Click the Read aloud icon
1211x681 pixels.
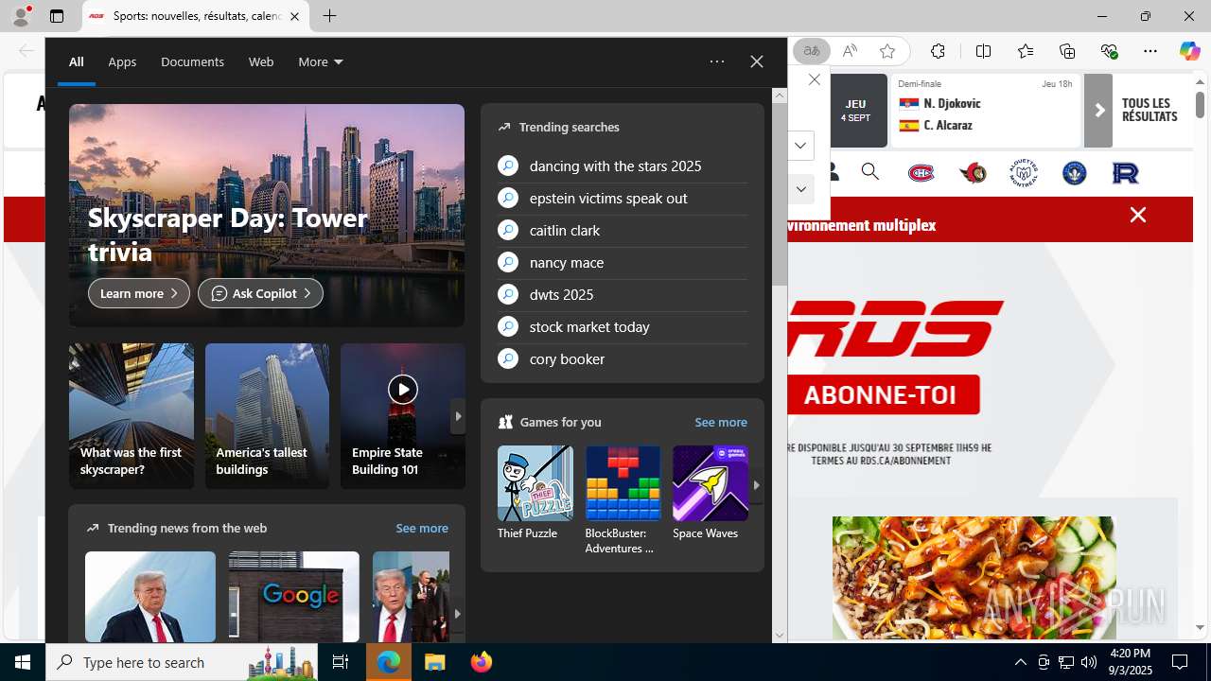850,51
